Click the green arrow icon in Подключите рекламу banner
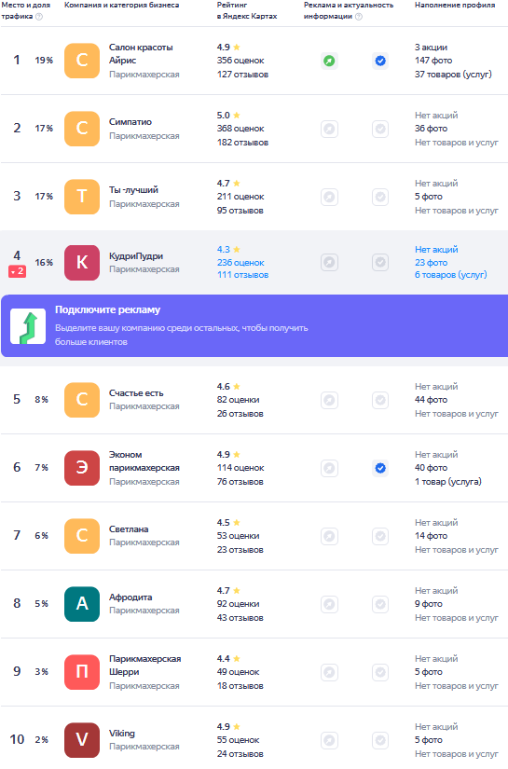 click(28, 325)
